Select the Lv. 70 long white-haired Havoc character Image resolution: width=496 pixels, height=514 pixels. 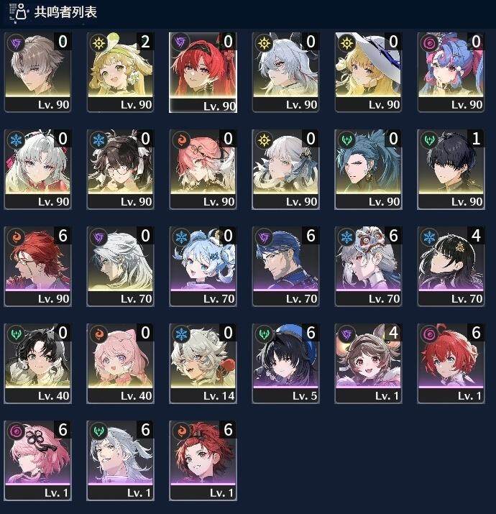120,267
